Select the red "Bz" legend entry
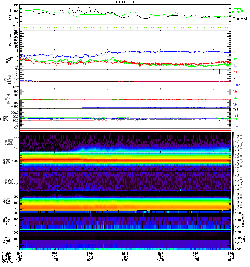250x267 pixels. 235,52
